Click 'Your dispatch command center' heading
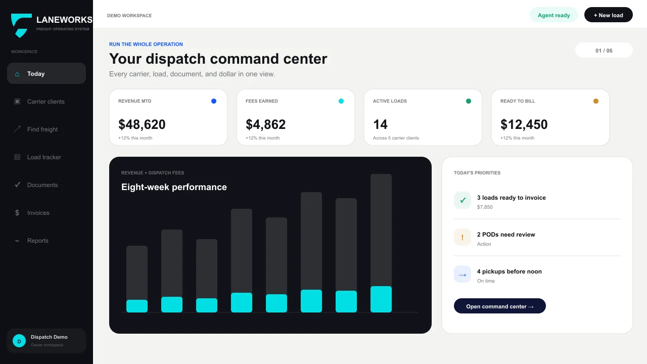The height and width of the screenshot is (364, 647). [218, 59]
